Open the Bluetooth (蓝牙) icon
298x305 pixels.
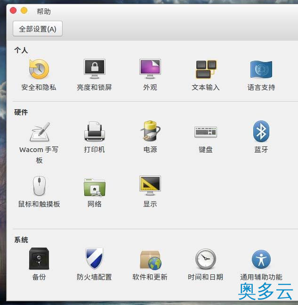click(261, 131)
